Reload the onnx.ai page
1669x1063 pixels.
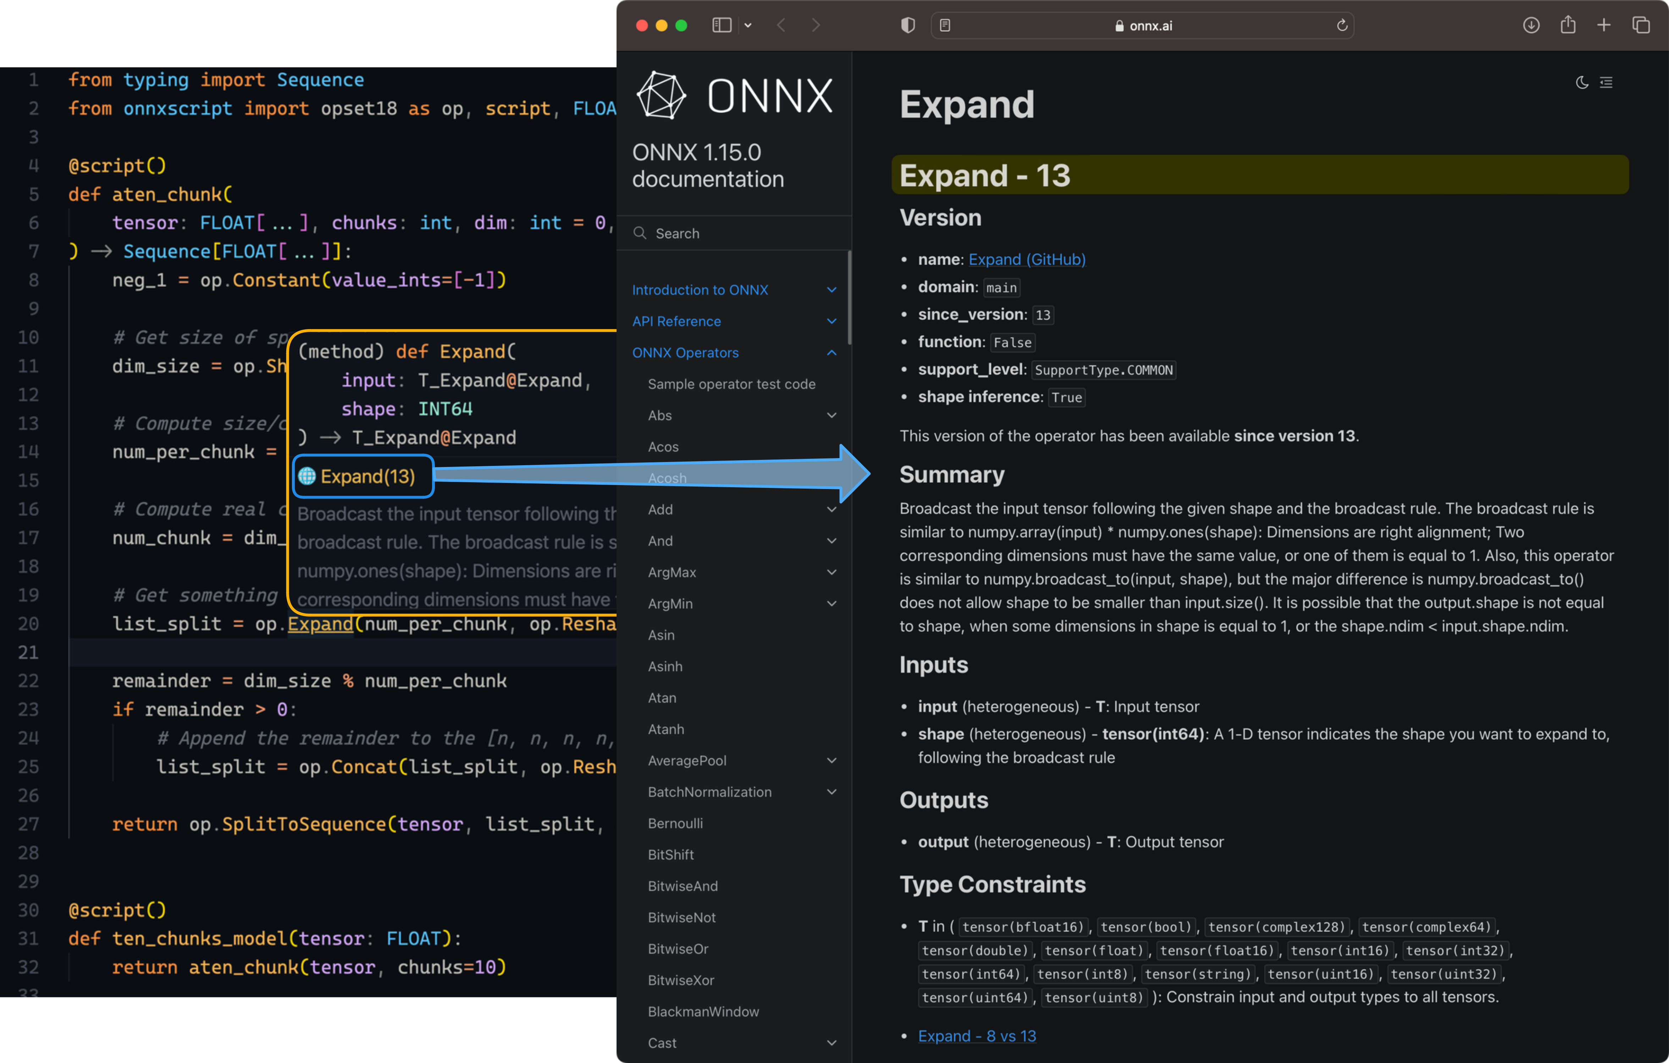tap(1342, 26)
